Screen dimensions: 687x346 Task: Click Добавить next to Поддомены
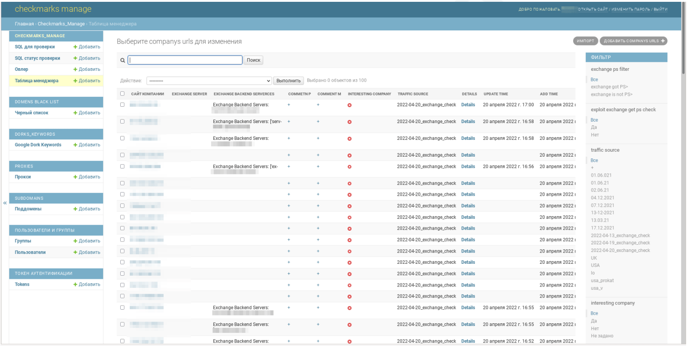[x=87, y=209]
